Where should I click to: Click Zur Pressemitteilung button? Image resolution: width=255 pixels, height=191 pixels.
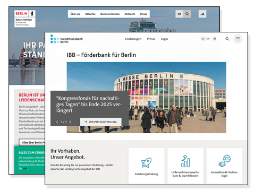pos(101,122)
